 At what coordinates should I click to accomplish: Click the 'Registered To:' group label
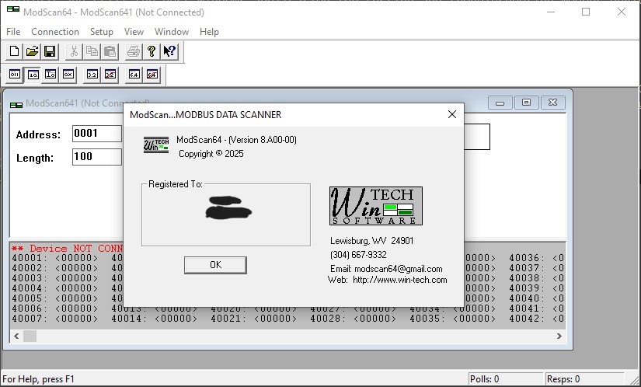(176, 184)
